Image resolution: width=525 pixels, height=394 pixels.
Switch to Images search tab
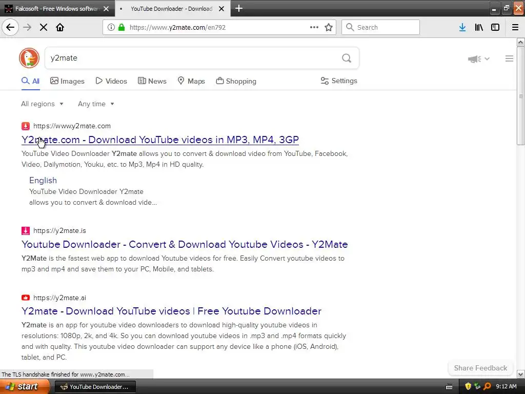pos(67,81)
